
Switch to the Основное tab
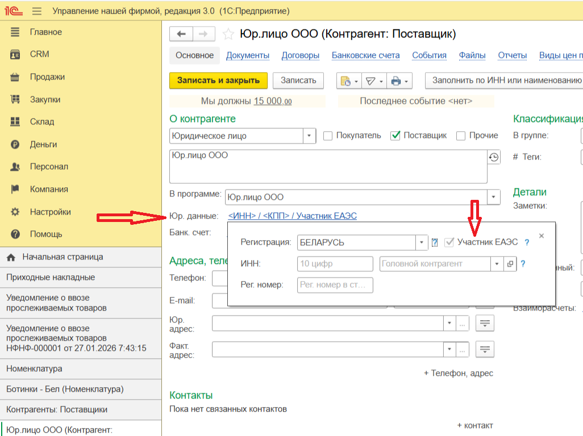(x=194, y=55)
